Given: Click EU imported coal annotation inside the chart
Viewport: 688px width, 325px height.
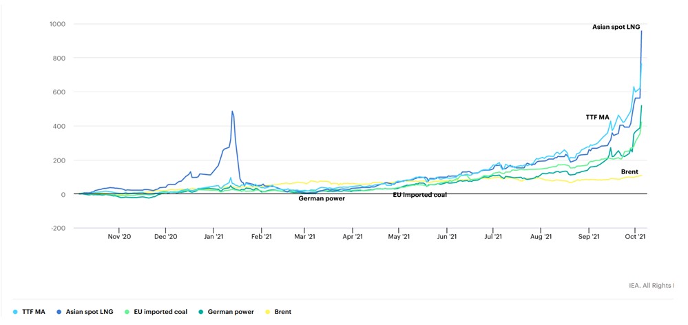Looking at the screenshot, I should click(x=419, y=195).
